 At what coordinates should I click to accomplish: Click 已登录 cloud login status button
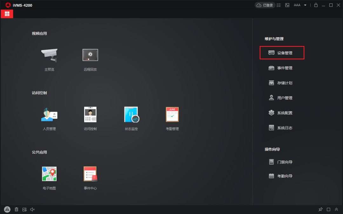click(x=265, y=5)
